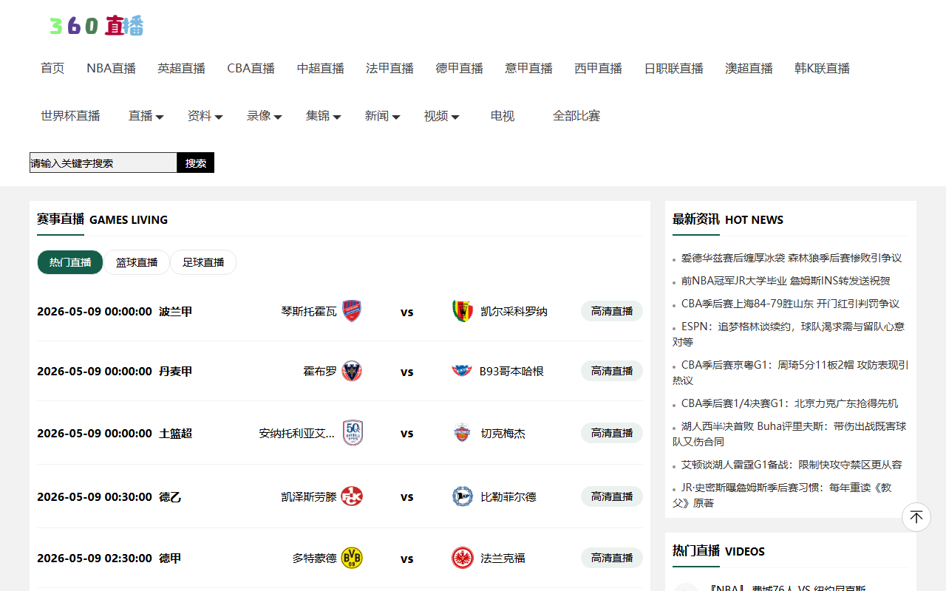Image resolution: width=946 pixels, height=591 pixels.
Task: Expand the 新闻 dropdown menu
Action: [x=383, y=116]
